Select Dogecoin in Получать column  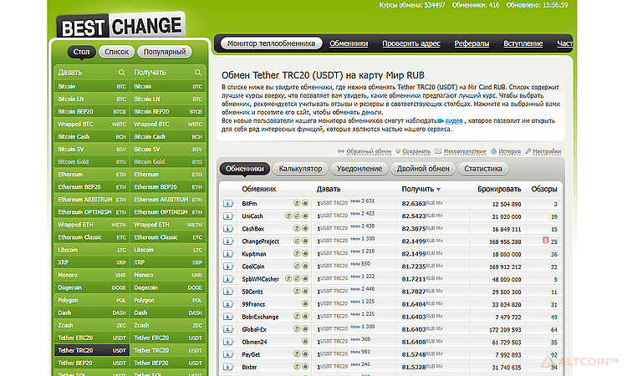click(x=167, y=287)
